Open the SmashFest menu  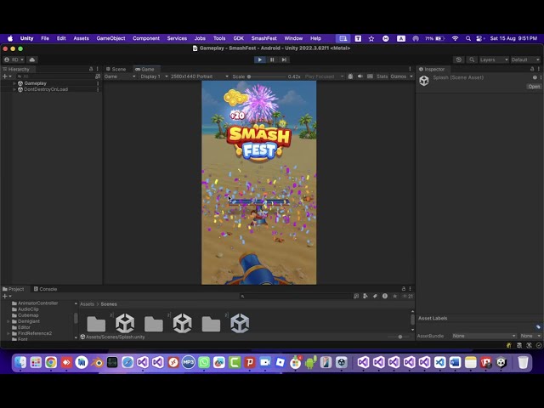click(263, 38)
